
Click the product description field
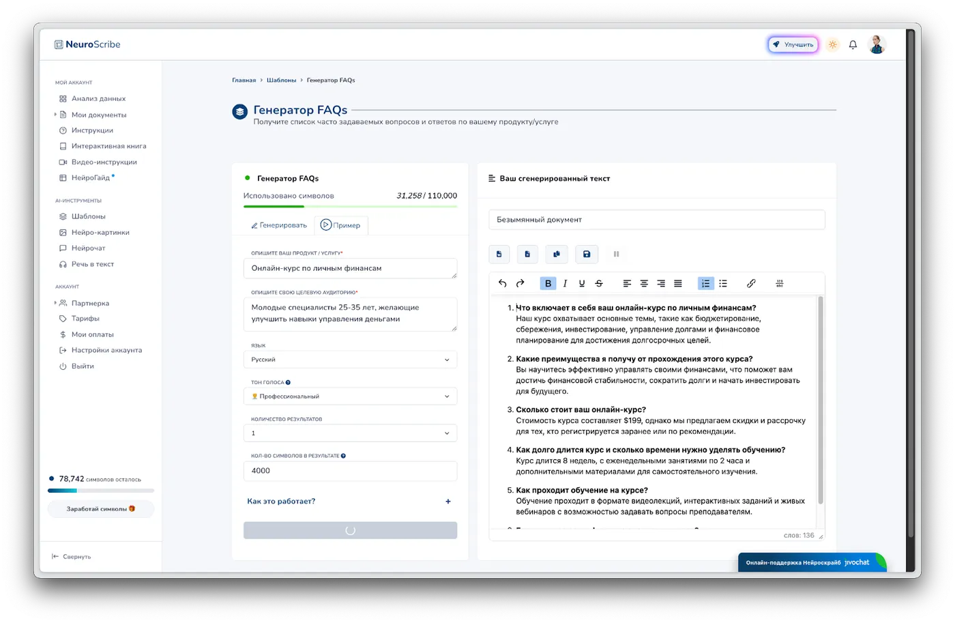pyautogui.click(x=350, y=268)
